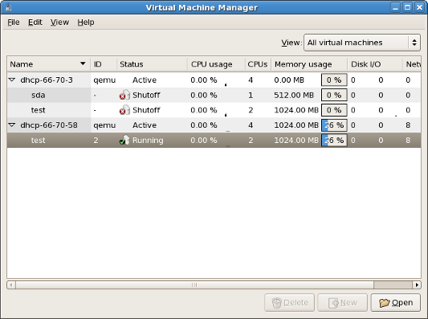Open the View combo box "All virtual machines"
This screenshot has height=319, width=428.
362,43
